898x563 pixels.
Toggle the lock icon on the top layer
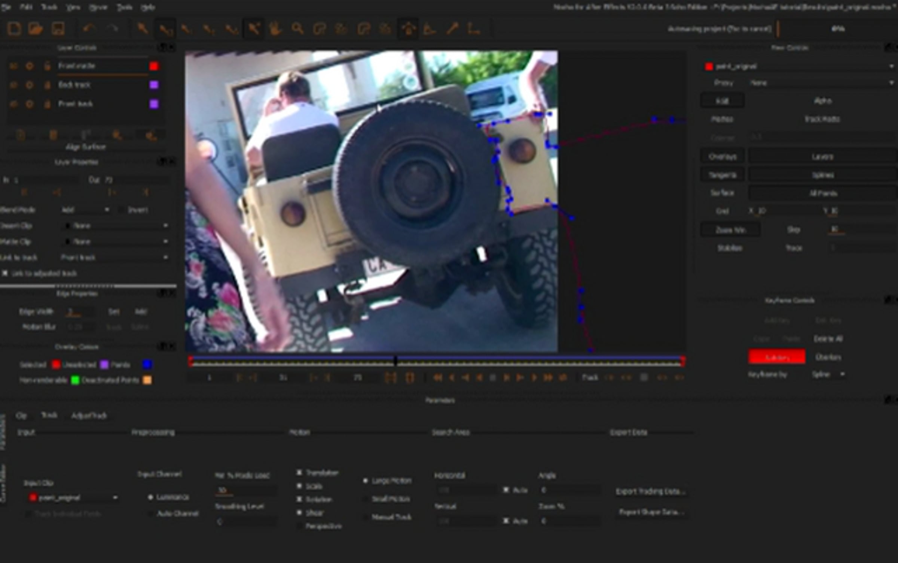click(47, 66)
